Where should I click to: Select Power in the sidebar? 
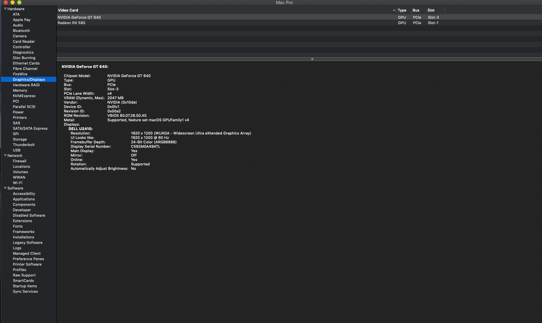coord(18,112)
